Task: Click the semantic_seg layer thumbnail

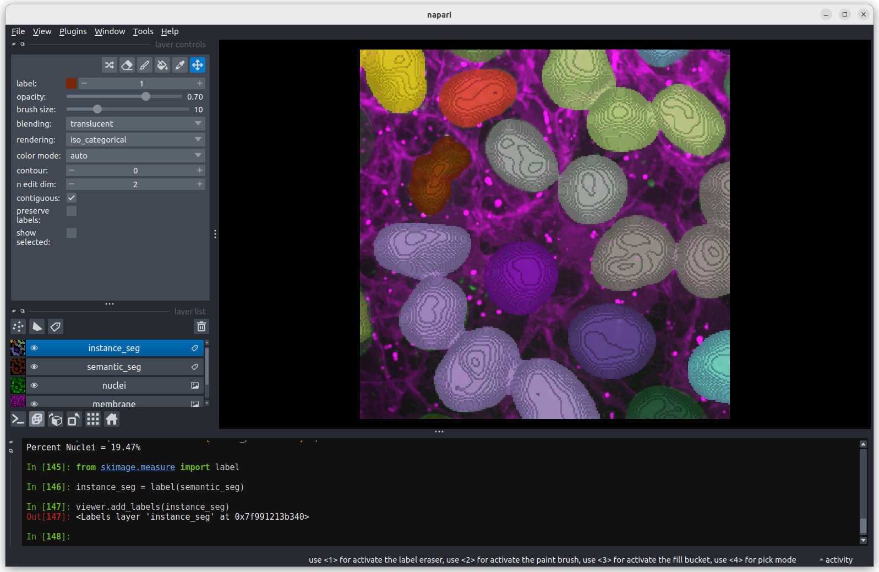Action: click(18, 367)
